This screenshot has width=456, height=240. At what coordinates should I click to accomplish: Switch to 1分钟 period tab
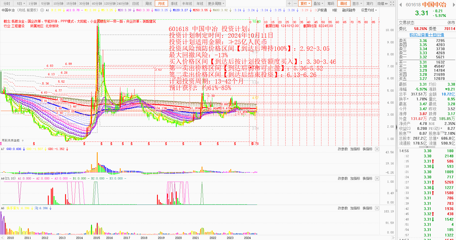33,4
